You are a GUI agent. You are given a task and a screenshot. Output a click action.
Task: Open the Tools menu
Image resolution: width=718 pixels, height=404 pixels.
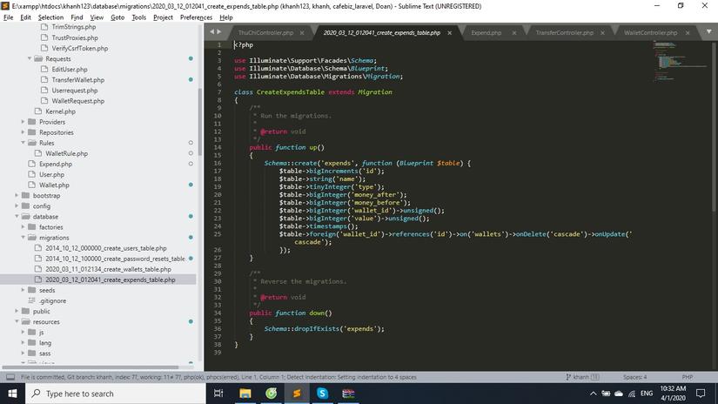click(138, 17)
